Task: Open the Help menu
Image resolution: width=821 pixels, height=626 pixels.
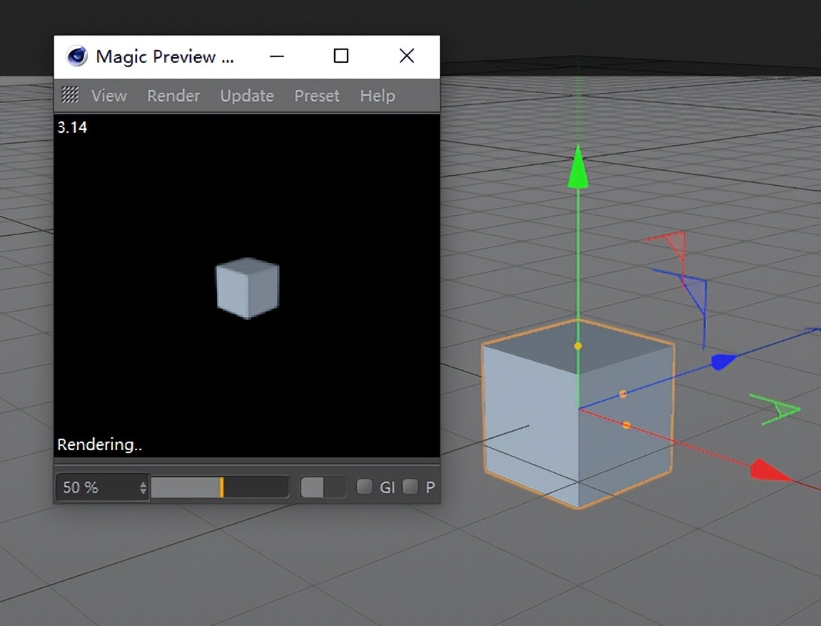Action: (x=377, y=95)
